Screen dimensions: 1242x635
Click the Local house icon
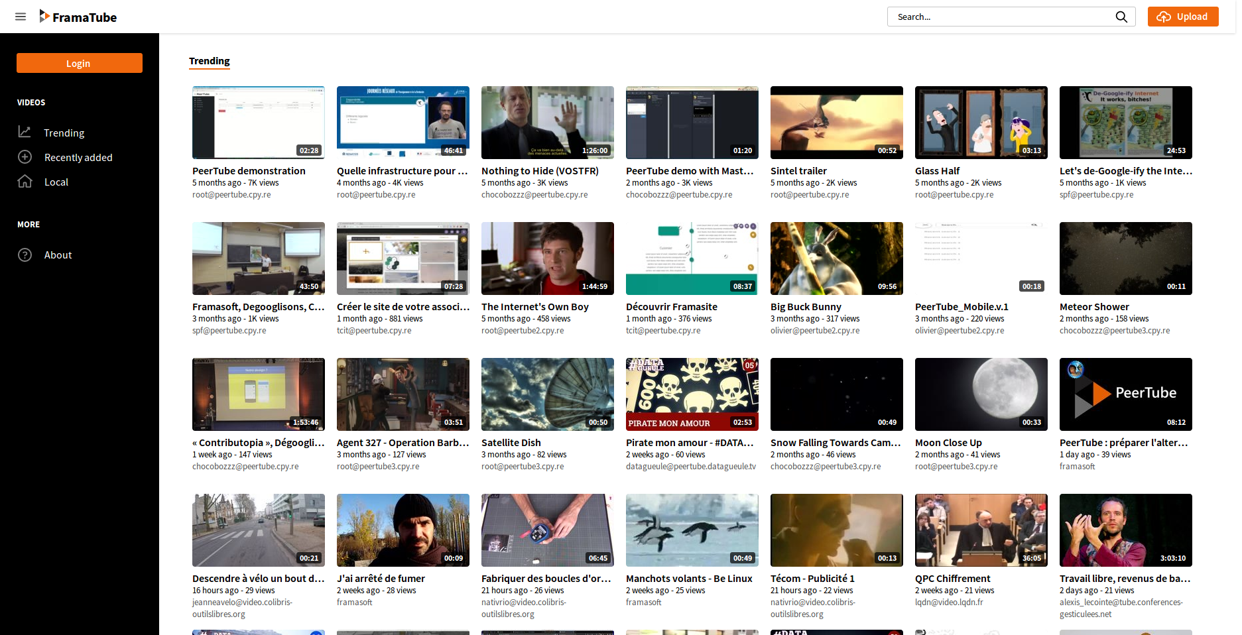pos(25,182)
